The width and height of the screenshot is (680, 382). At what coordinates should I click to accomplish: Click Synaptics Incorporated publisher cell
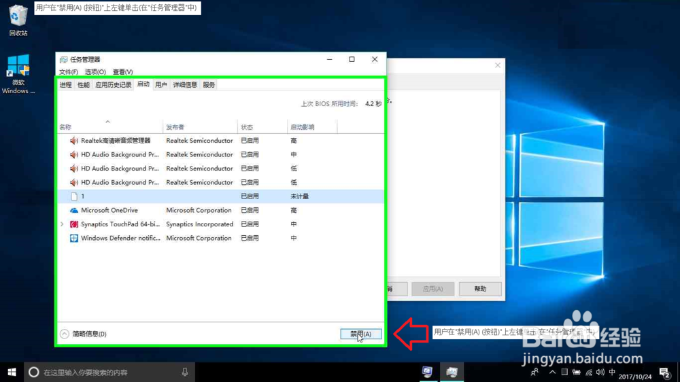click(199, 224)
